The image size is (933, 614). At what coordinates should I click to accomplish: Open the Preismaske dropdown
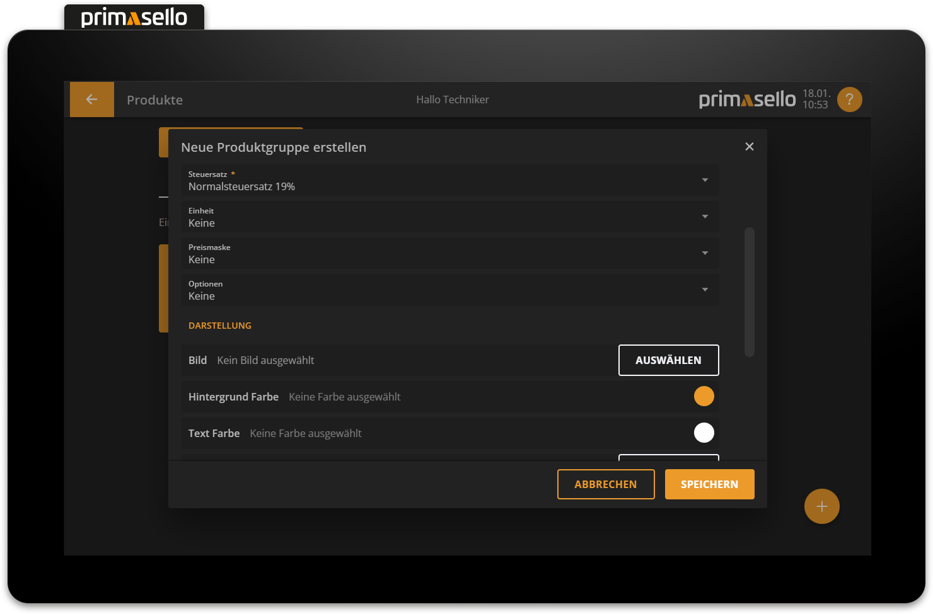click(x=449, y=254)
